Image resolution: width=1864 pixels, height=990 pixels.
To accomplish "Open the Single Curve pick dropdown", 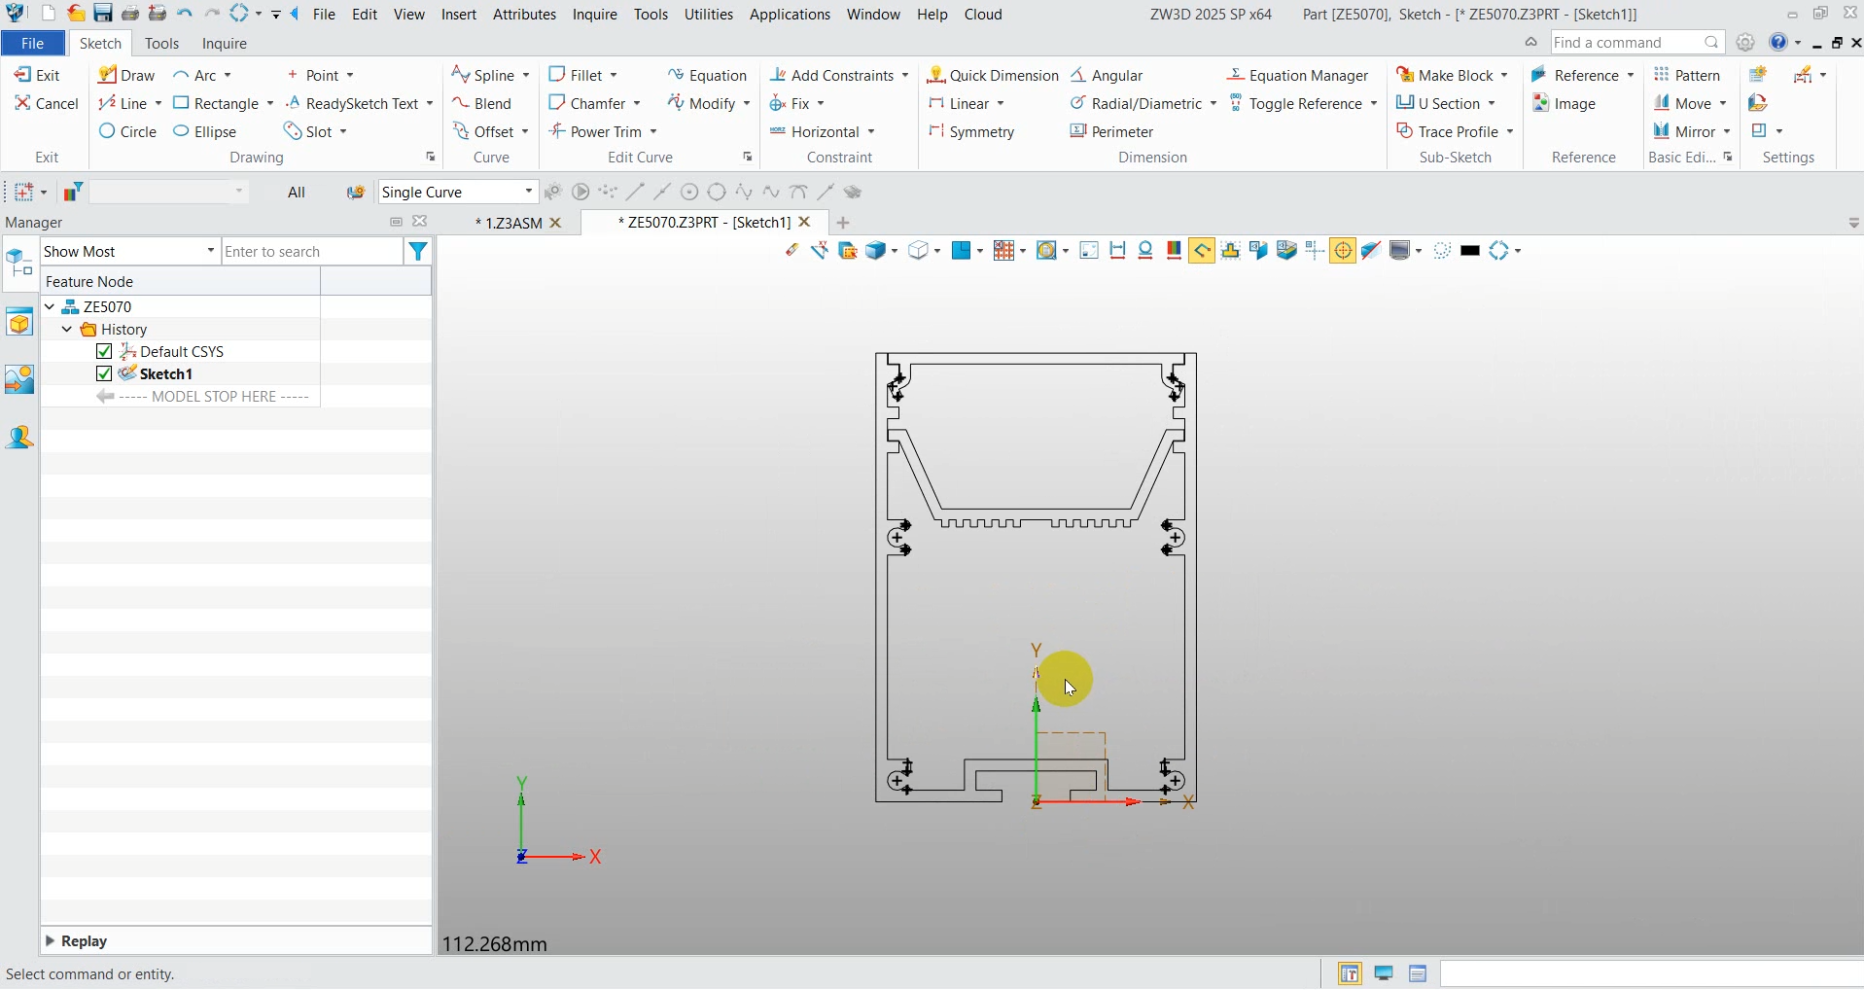I will 528,192.
